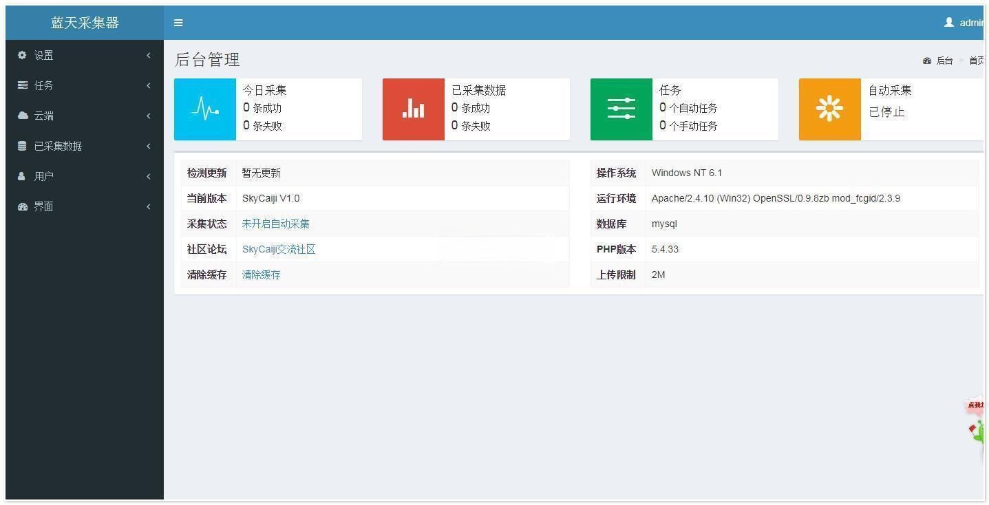
Task: Select the gear icon beside 设置 in sidebar
Action: (22, 55)
